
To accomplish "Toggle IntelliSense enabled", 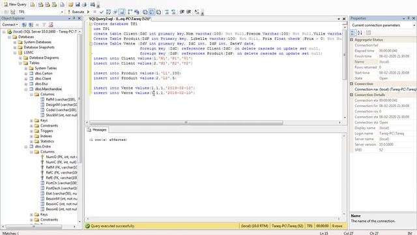I will 122,12.
